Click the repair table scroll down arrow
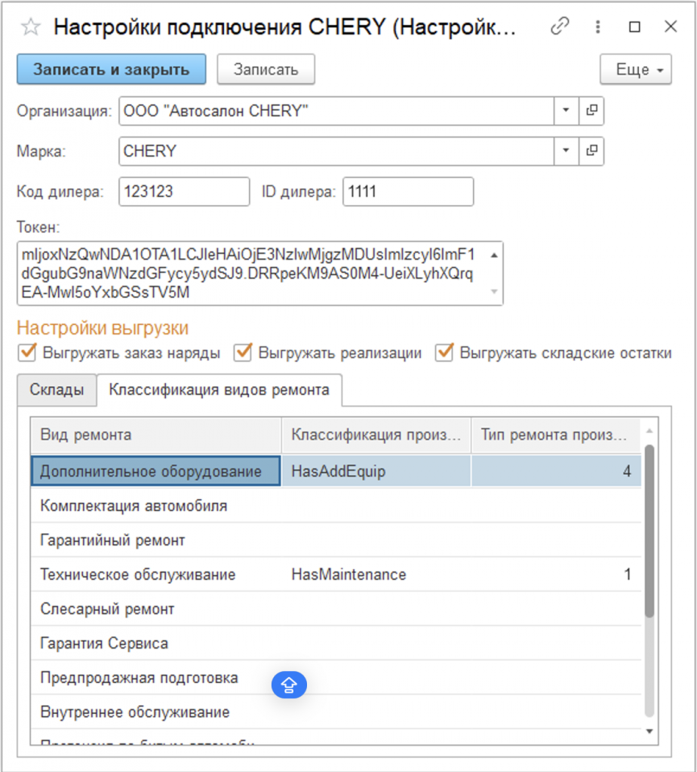697x772 pixels. click(x=649, y=731)
